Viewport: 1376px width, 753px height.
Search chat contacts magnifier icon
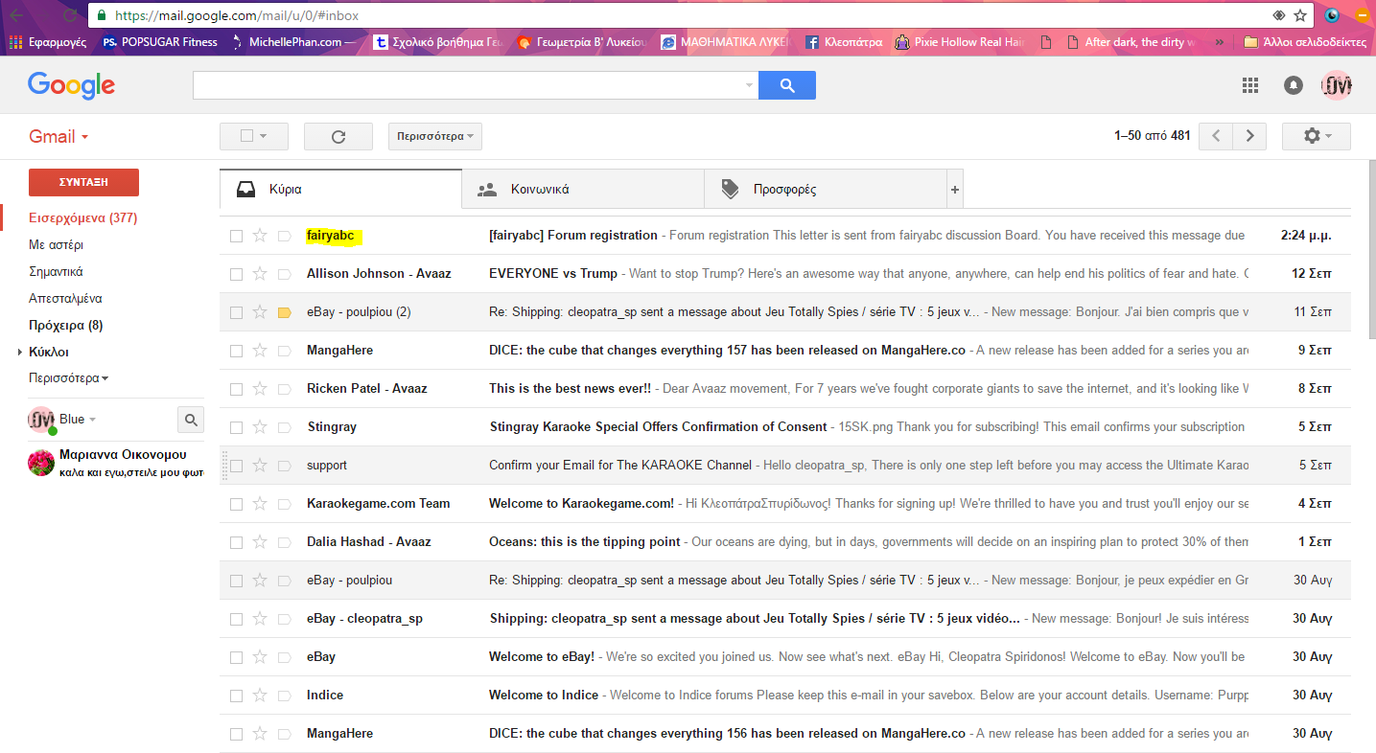click(191, 420)
